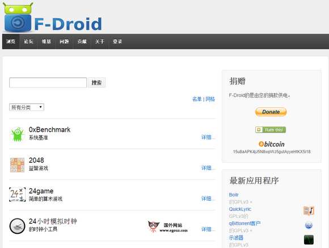The width and height of the screenshot is (329, 248).
Task: Click the Flattr this badge
Action: [x=271, y=130]
